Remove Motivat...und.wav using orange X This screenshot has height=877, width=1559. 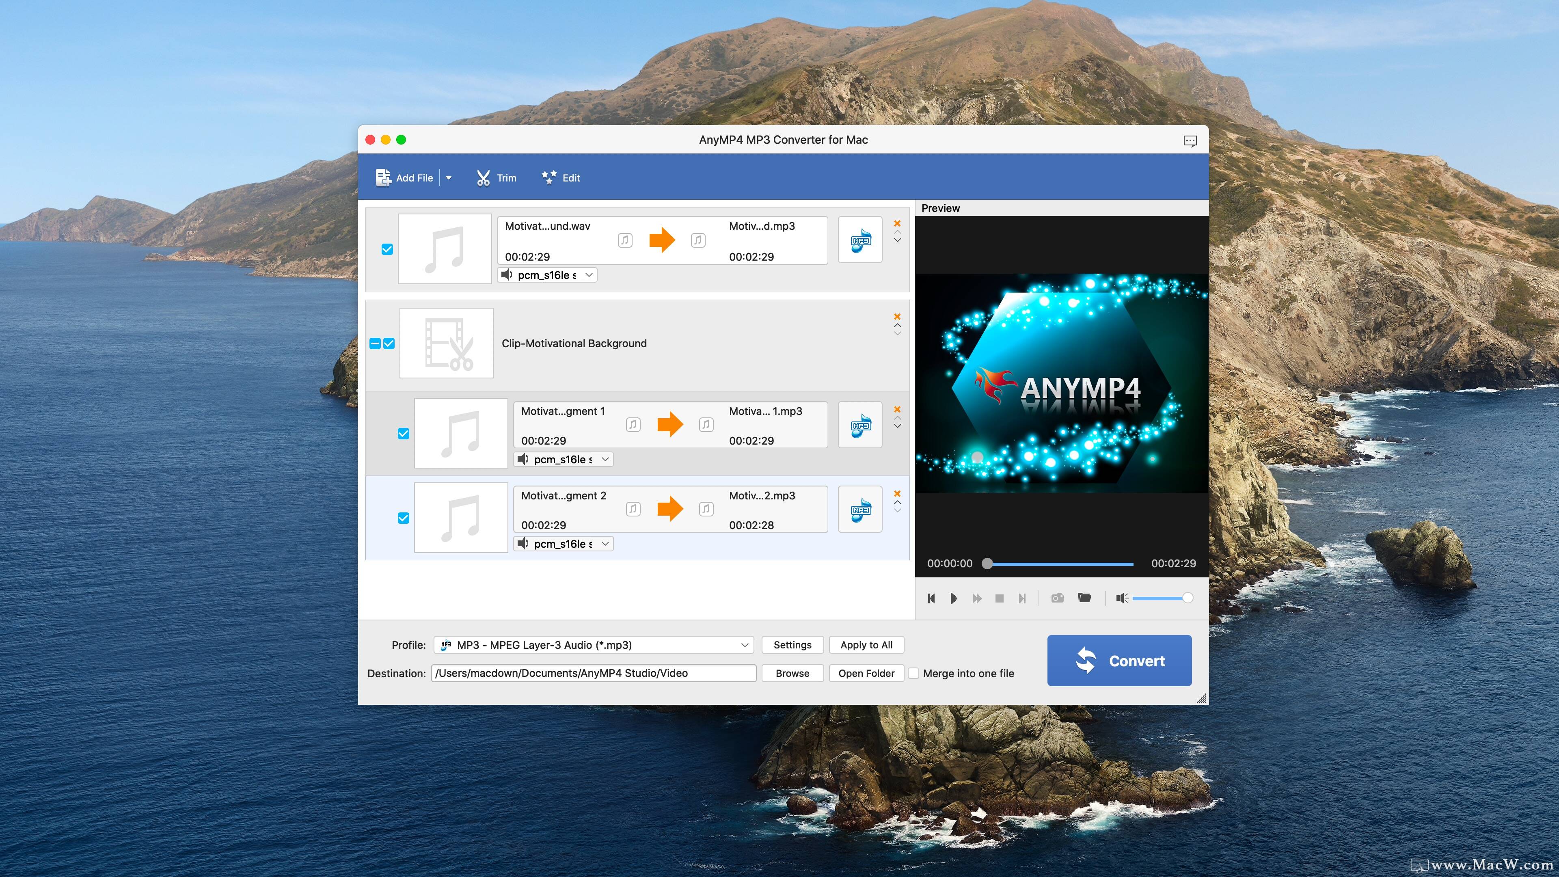897,223
